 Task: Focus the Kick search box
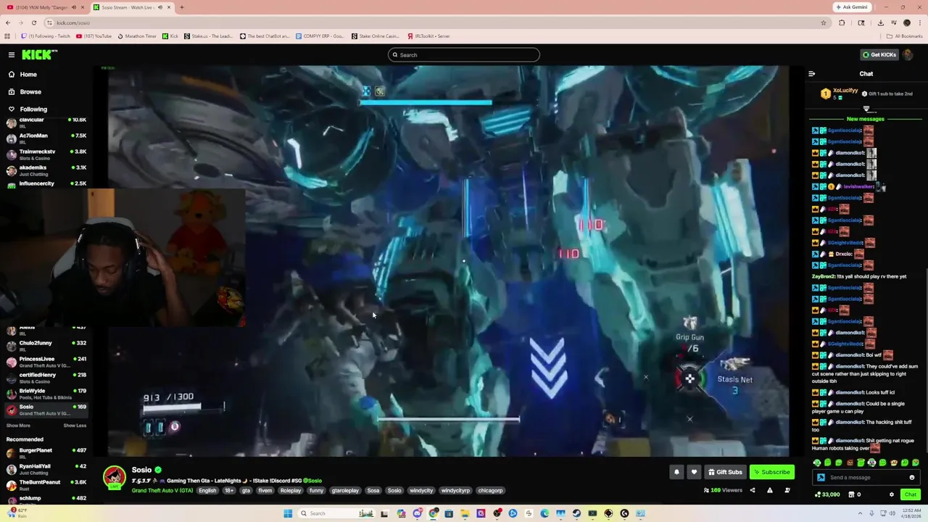(x=464, y=55)
